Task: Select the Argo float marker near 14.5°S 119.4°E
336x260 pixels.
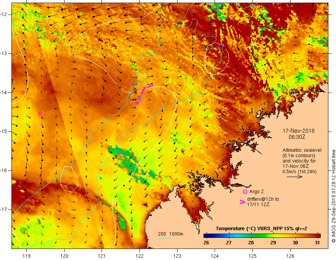Action: (x=40, y=113)
